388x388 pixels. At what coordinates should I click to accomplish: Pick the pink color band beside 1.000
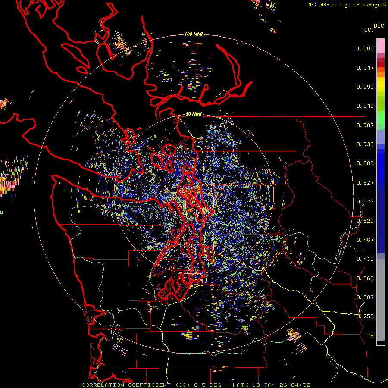coord(381,46)
